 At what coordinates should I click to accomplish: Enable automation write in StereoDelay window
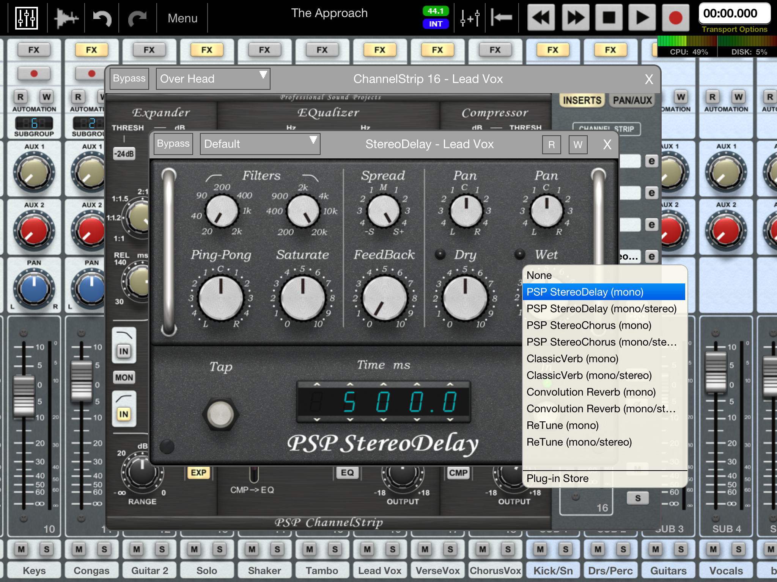point(578,144)
